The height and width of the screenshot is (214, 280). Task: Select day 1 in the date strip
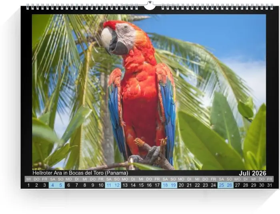pyautogui.click(x=28, y=185)
